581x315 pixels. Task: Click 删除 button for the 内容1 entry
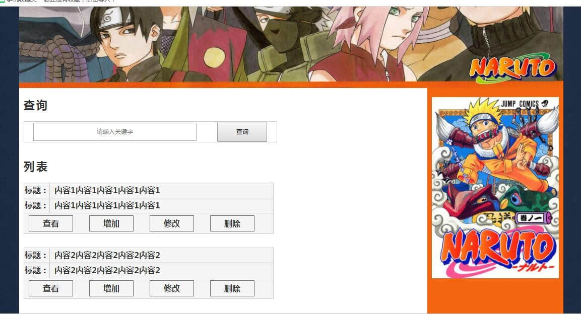pyautogui.click(x=232, y=223)
